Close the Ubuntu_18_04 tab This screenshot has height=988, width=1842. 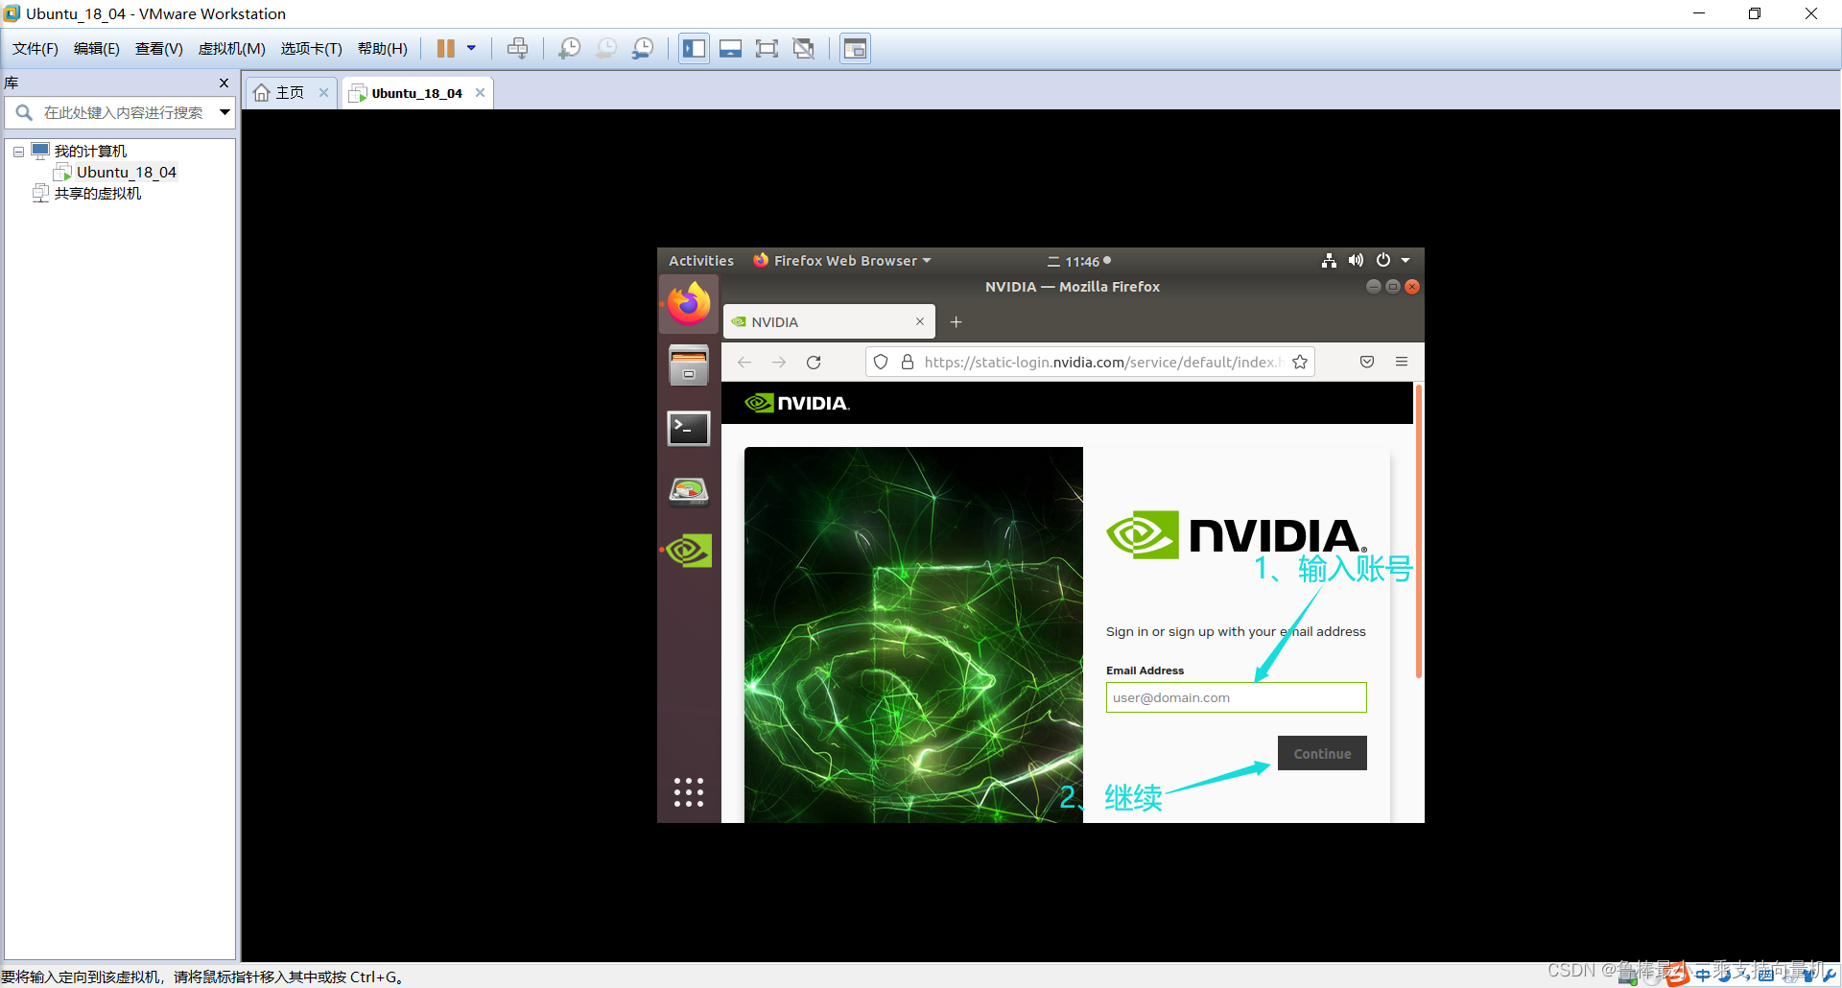(481, 93)
